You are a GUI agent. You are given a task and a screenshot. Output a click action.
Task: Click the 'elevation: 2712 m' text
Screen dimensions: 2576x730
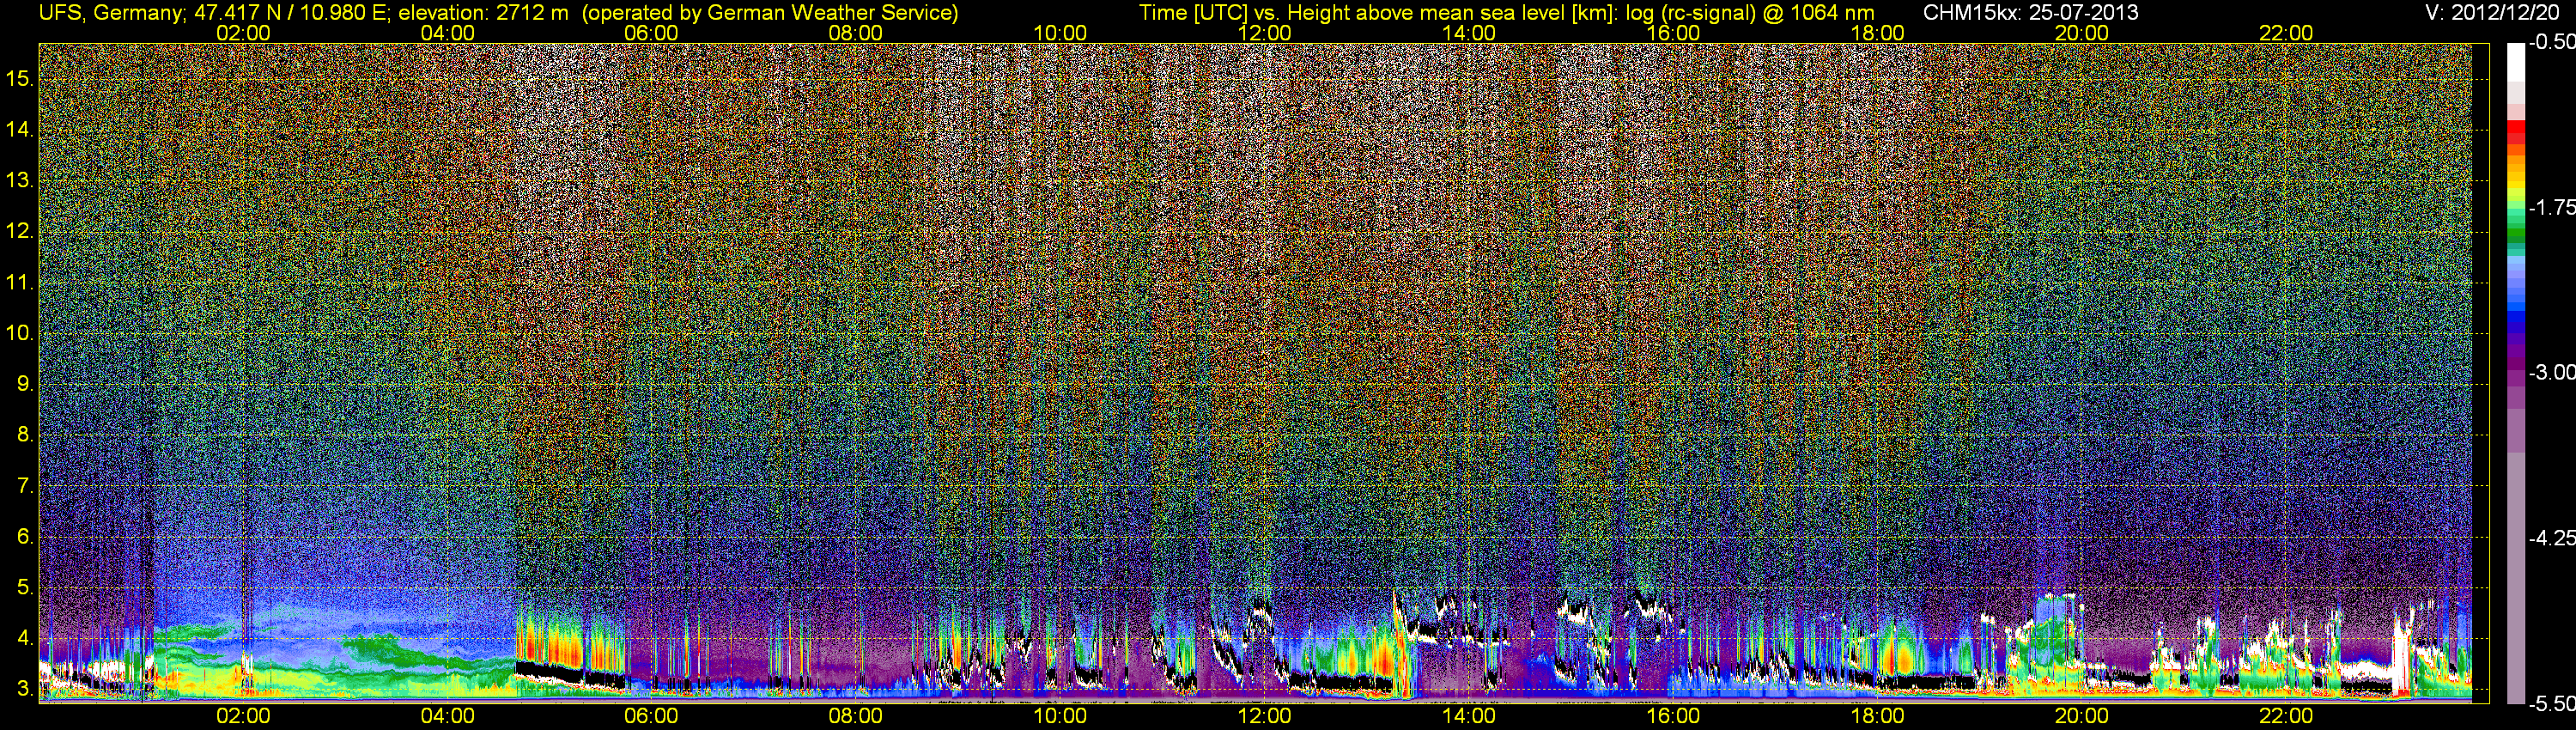point(484,13)
